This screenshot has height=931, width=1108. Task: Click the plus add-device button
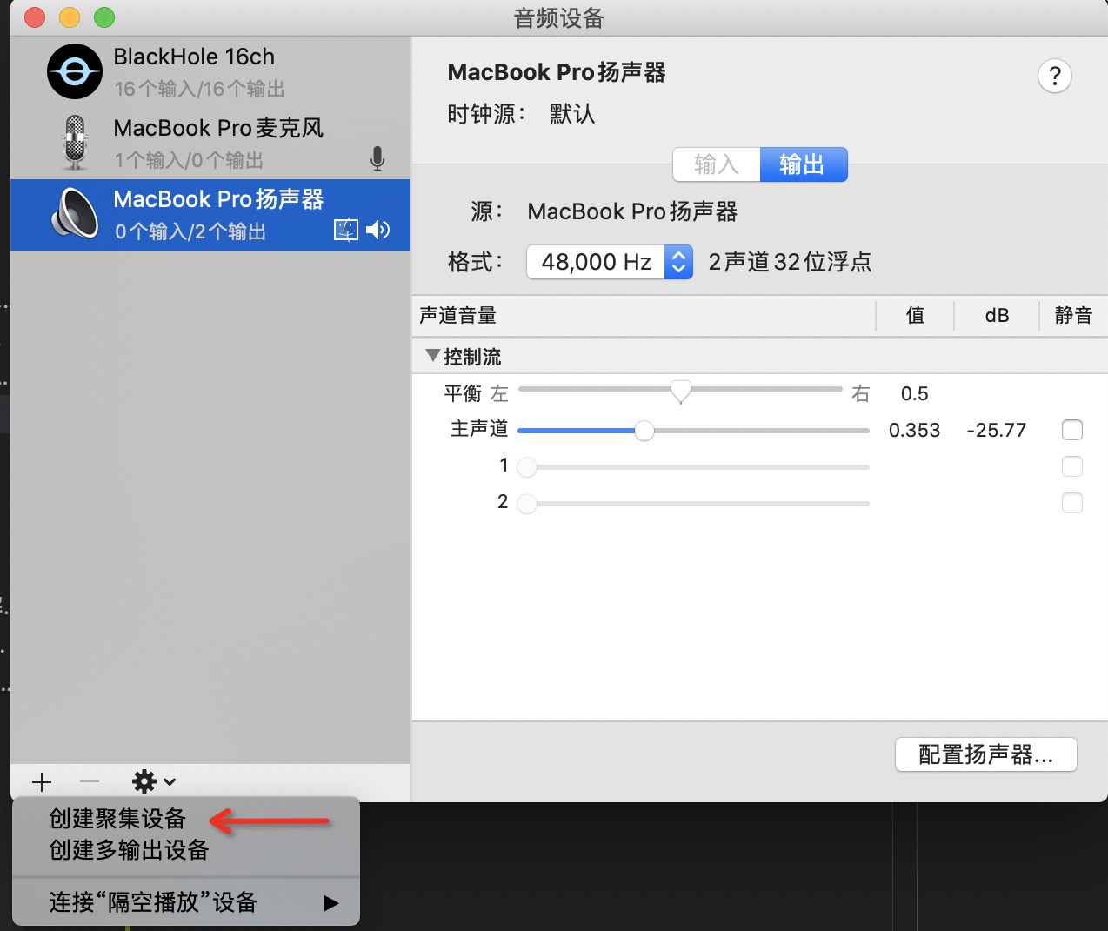[x=42, y=781]
